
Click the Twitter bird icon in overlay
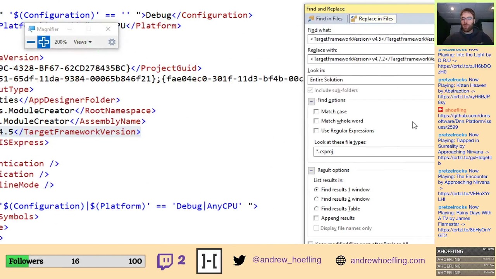[x=239, y=260]
